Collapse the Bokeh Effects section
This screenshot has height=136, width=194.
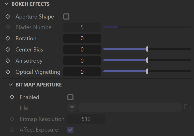click(6, 4)
